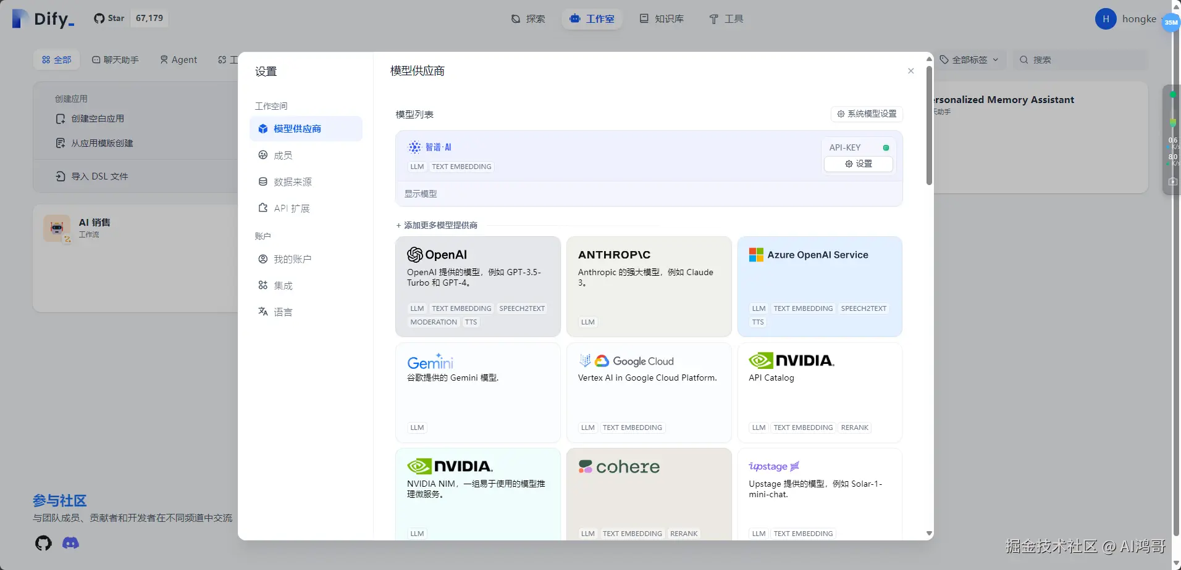Viewport: 1181px width, 570px height.
Task: Click the 创建空白应用 icon
Action: [61, 118]
